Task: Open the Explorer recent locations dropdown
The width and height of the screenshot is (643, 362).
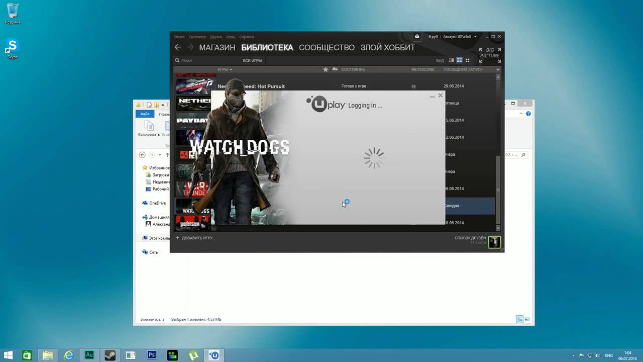Action: coord(160,155)
